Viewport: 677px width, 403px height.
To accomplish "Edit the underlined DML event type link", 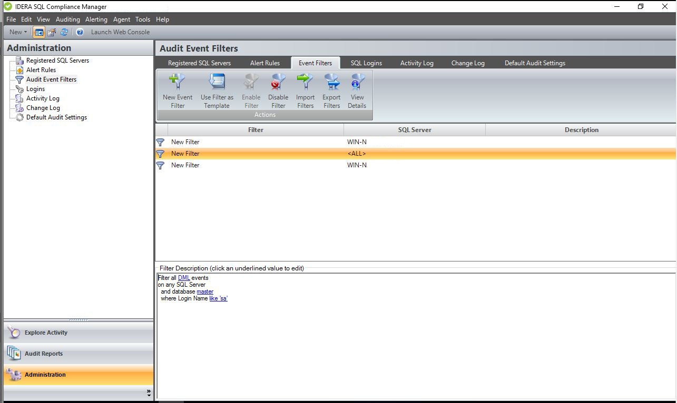I will pyautogui.click(x=183, y=278).
